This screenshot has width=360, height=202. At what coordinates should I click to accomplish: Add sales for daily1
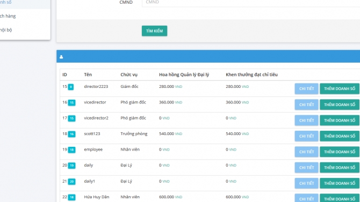340,183
